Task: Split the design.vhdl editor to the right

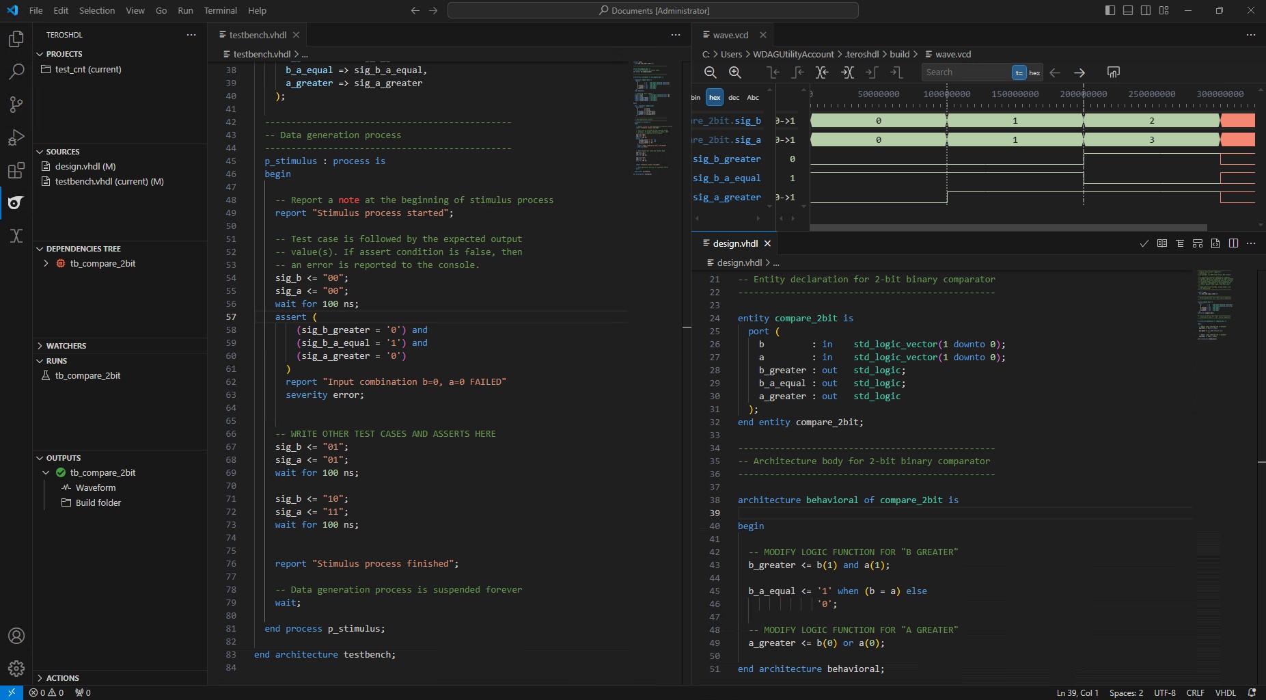Action: [x=1233, y=243]
